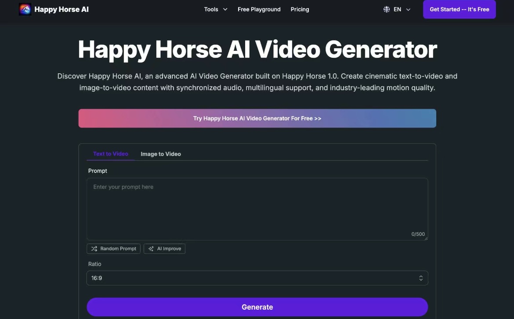Go to the Pricing page
This screenshot has height=319, width=514.
click(x=300, y=10)
